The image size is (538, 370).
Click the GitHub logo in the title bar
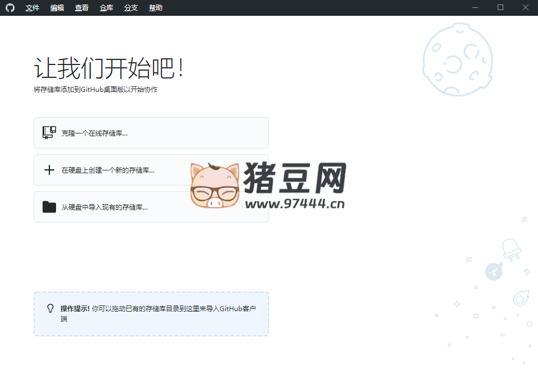click(10, 8)
